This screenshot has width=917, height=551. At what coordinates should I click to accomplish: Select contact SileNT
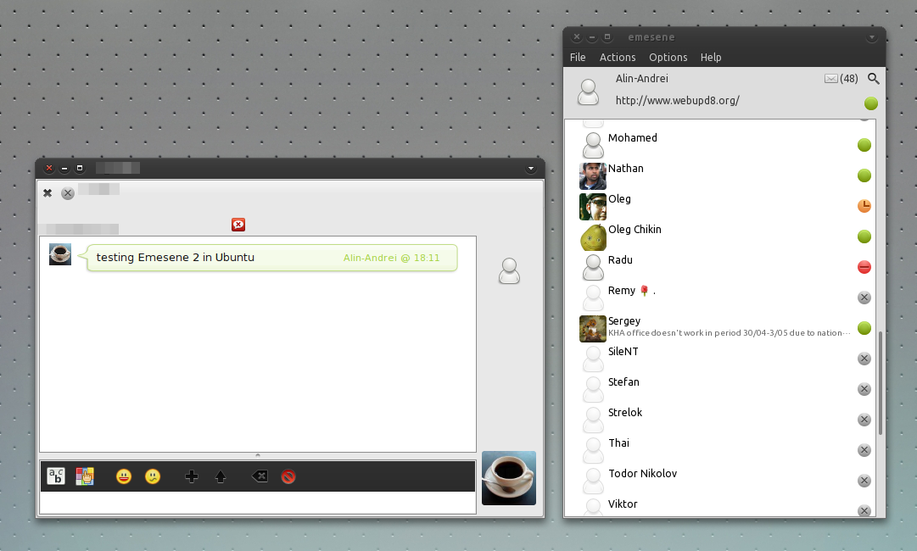click(x=720, y=359)
